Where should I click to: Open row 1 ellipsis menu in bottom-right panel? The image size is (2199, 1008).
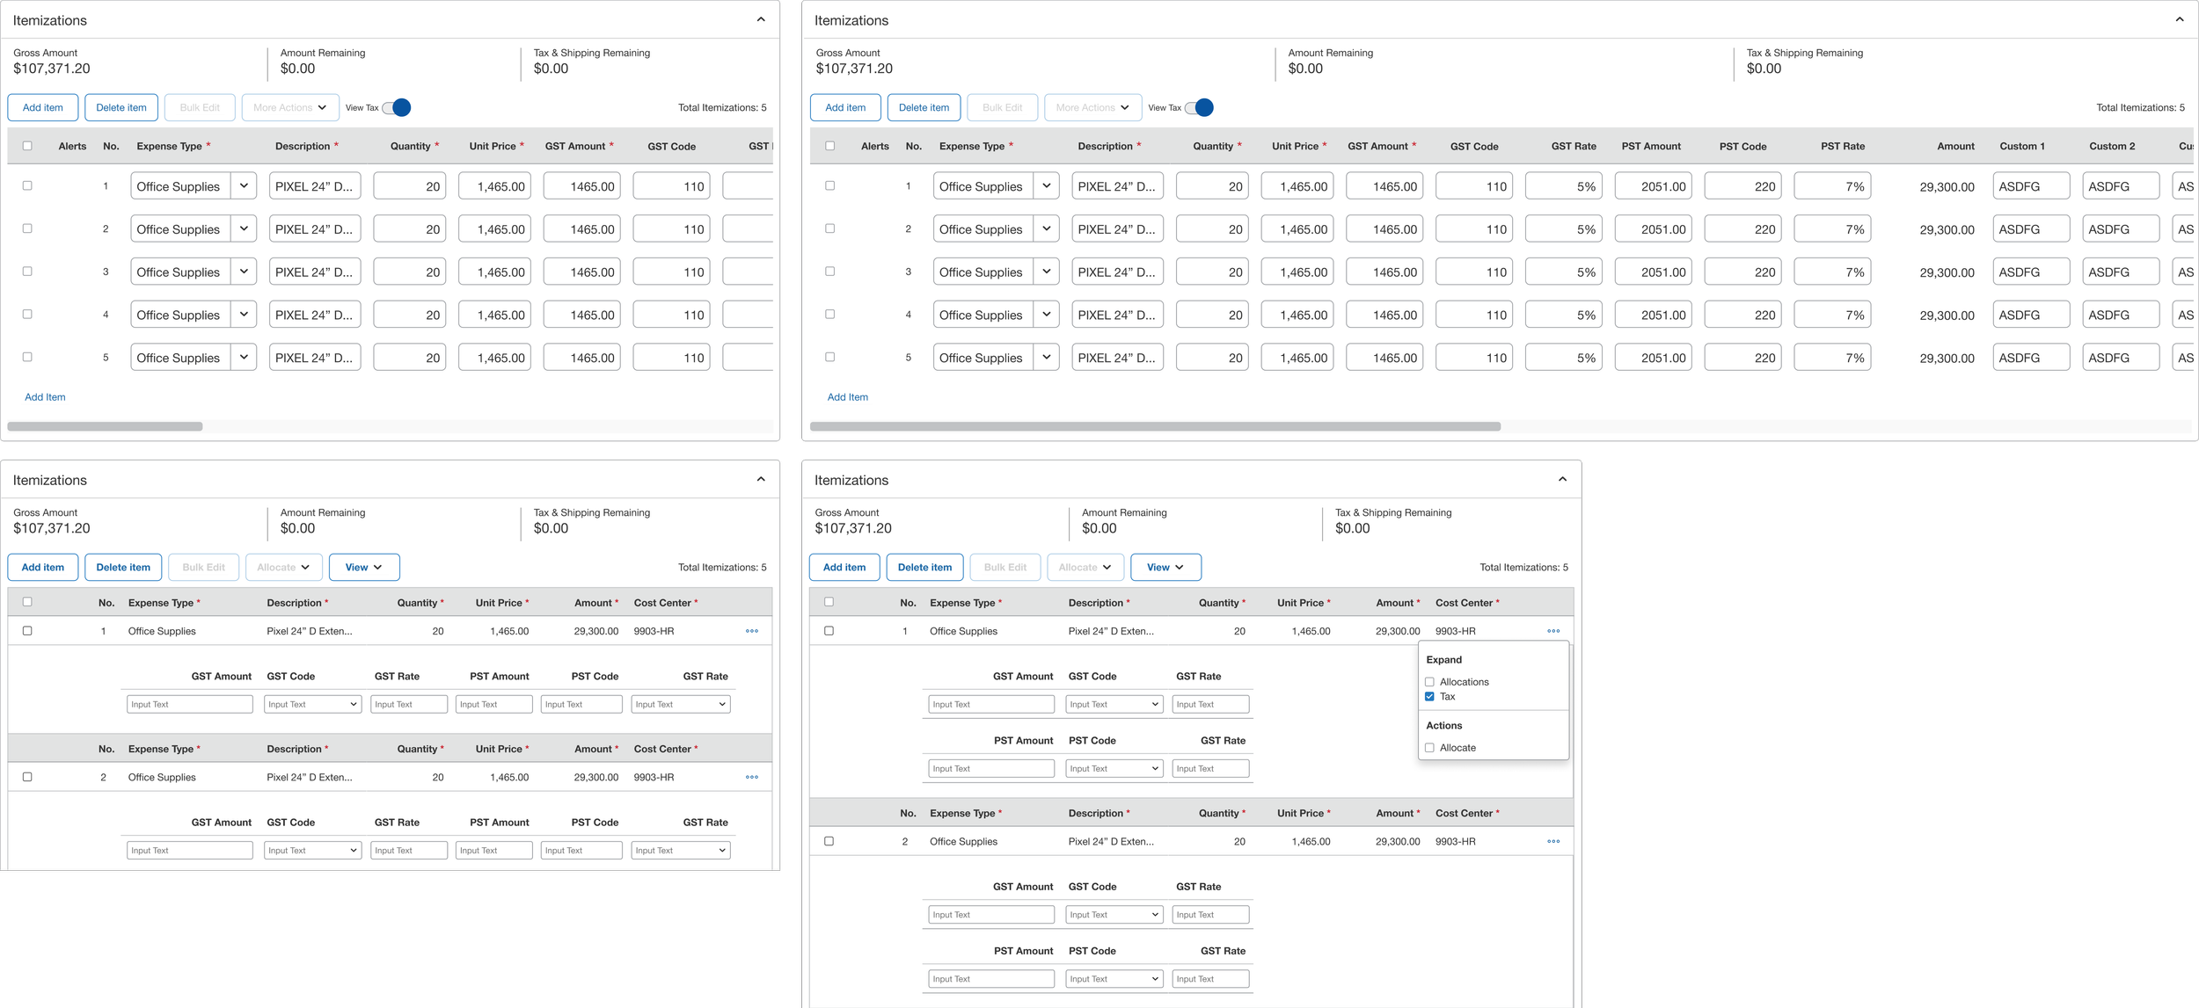(x=1553, y=631)
